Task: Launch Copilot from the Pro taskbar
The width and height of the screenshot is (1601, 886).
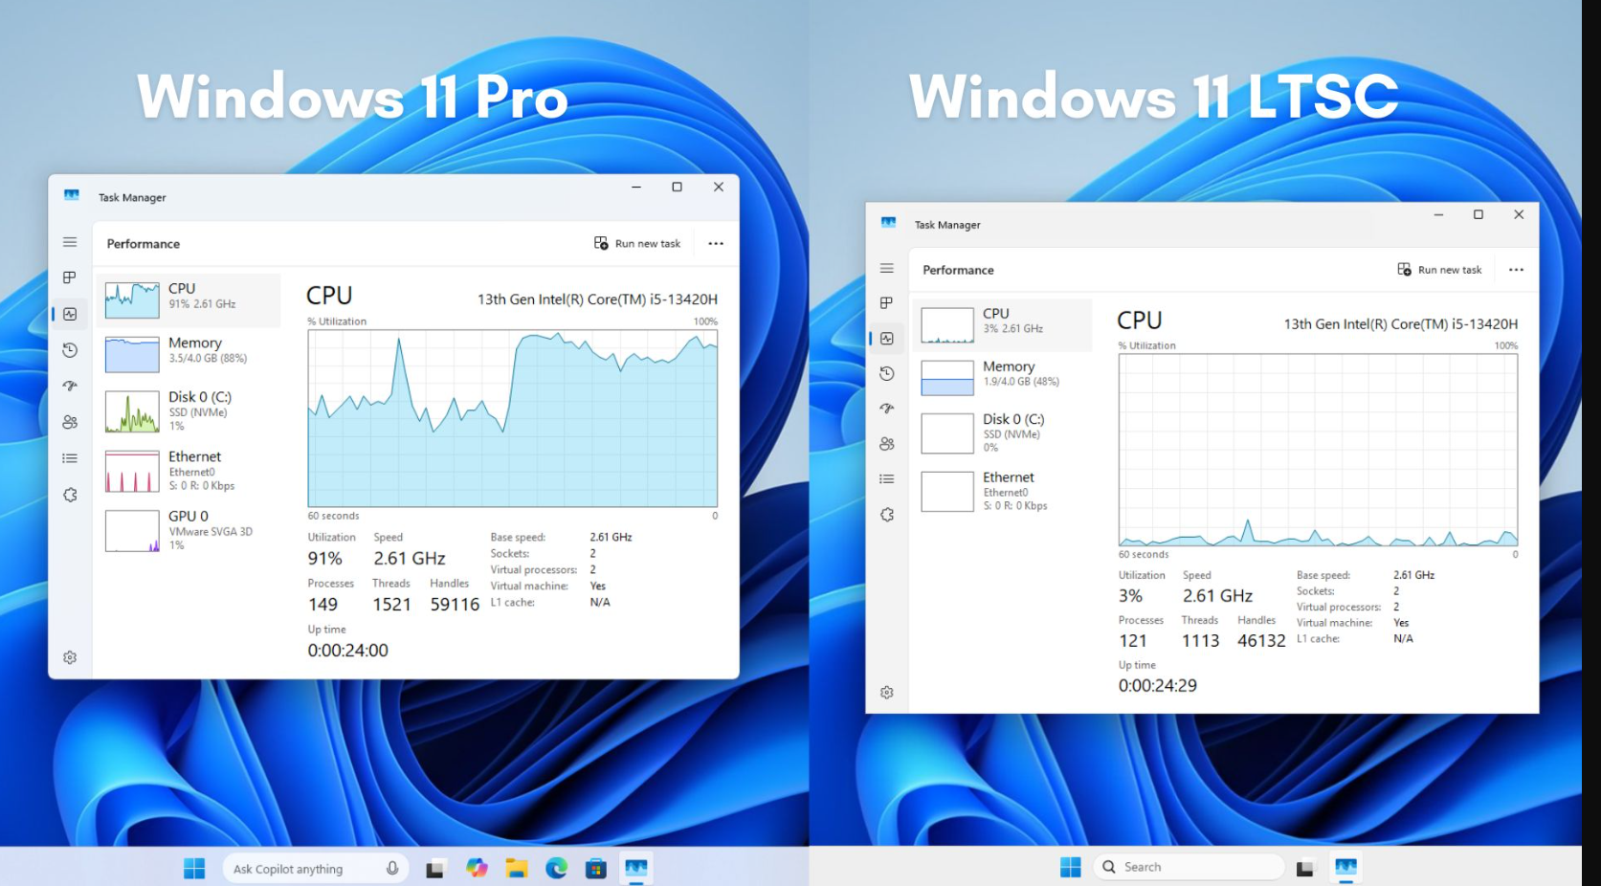Action: pos(477,868)
